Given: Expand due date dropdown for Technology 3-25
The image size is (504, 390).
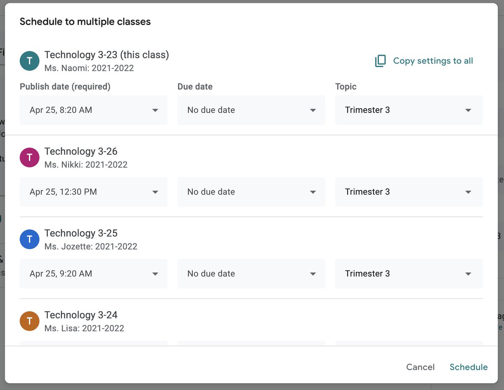Looking at the screenshot, I should point(251,274).
